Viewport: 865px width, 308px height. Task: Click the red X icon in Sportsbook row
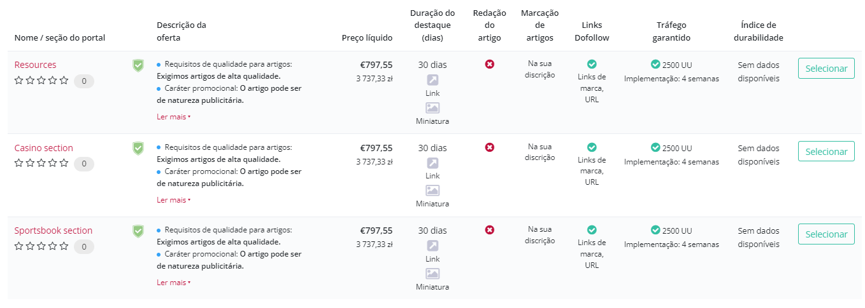[489, 230]
